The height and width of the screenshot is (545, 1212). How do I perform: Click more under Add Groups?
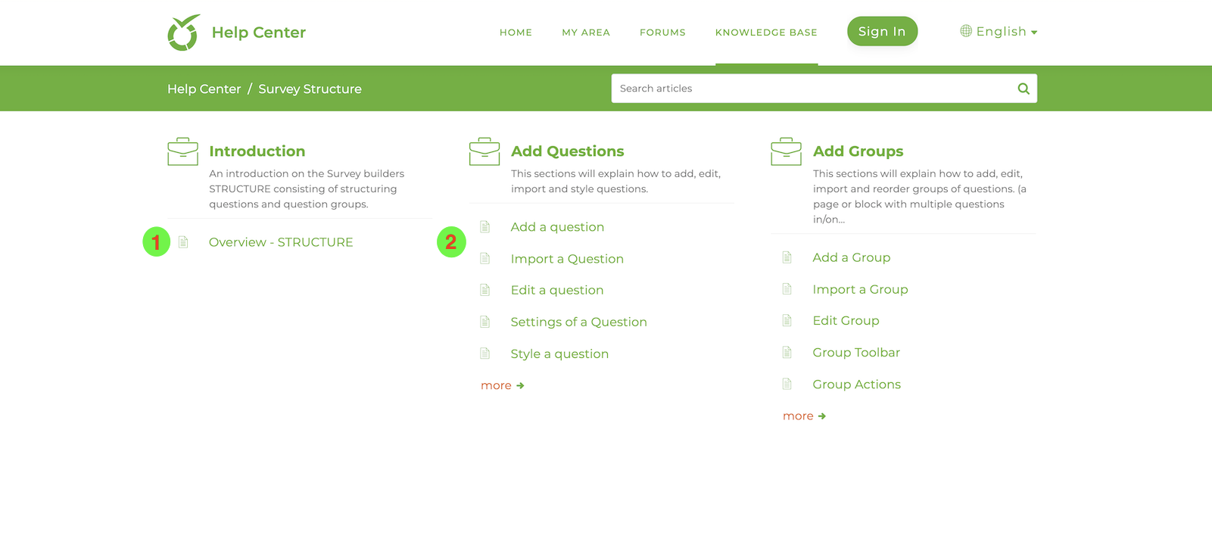point(805,416)
